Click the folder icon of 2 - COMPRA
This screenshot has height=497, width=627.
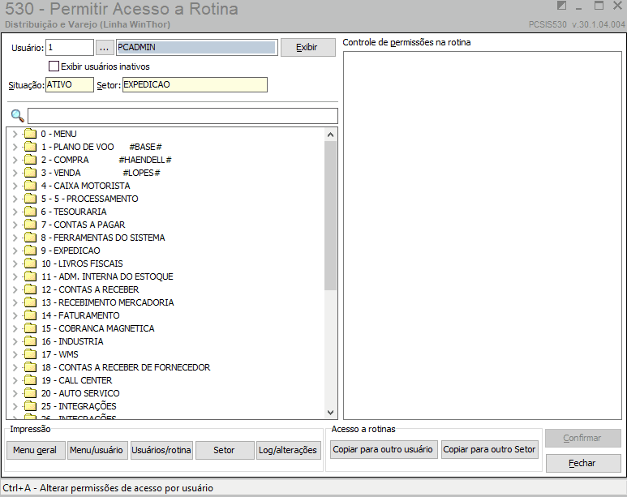pyautogui.click(x=30, y=160)
